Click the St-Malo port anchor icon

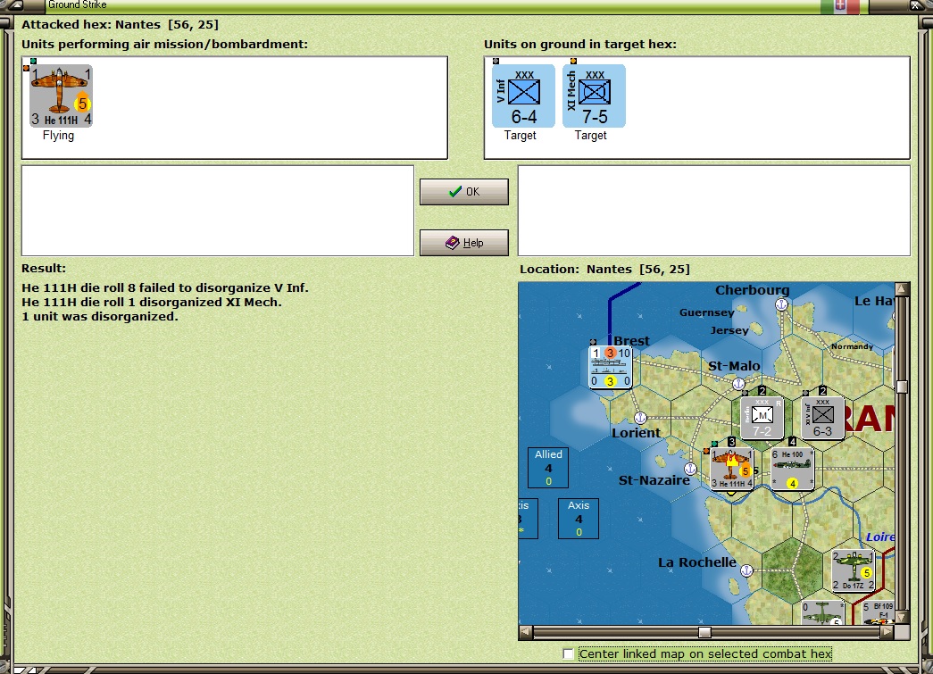point(738,384)
